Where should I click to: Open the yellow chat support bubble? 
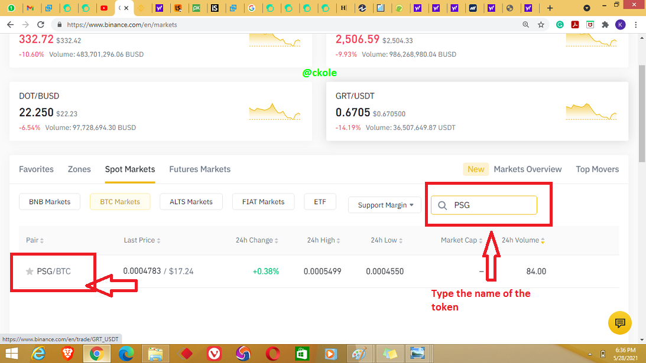(x=619, y=323)
